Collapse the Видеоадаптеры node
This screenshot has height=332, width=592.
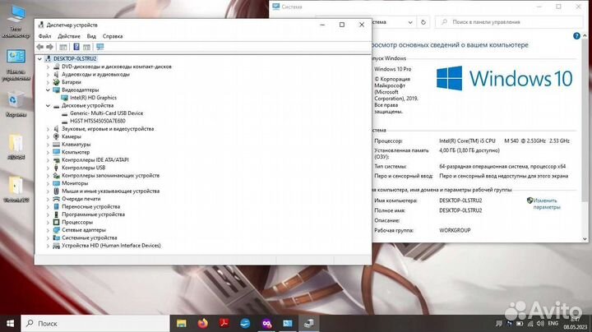point(48,90)
